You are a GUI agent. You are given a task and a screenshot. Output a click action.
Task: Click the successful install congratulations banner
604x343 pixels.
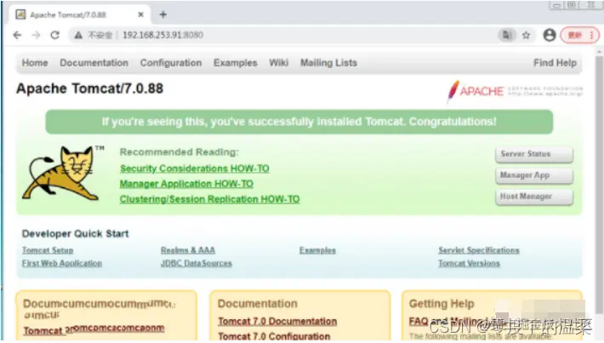(x=299, y=122)
